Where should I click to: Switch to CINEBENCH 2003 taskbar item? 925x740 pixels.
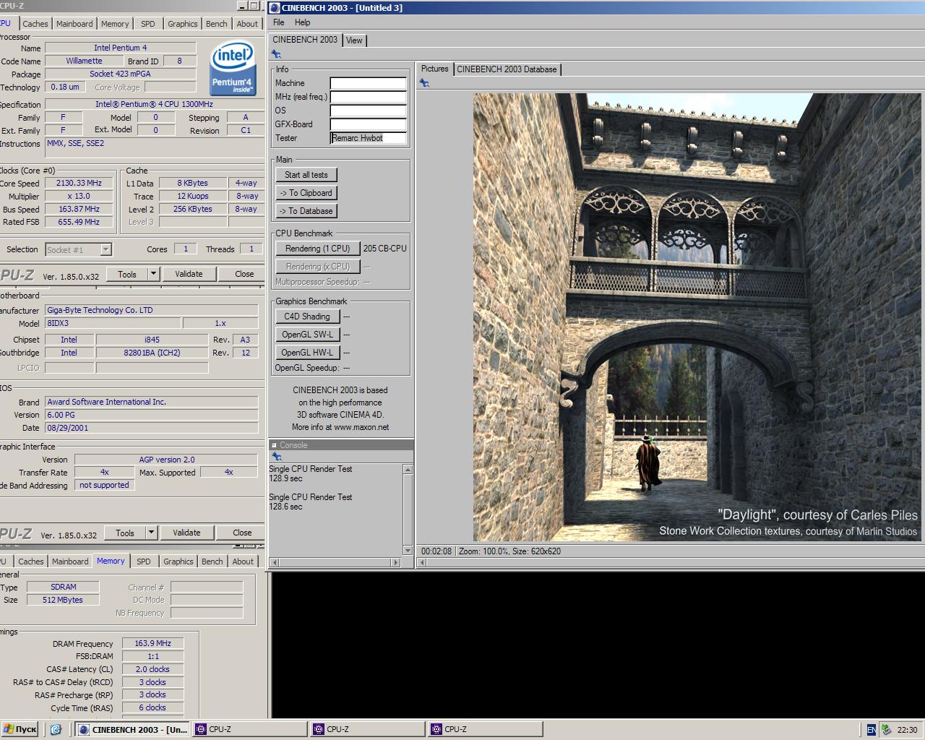133,729
